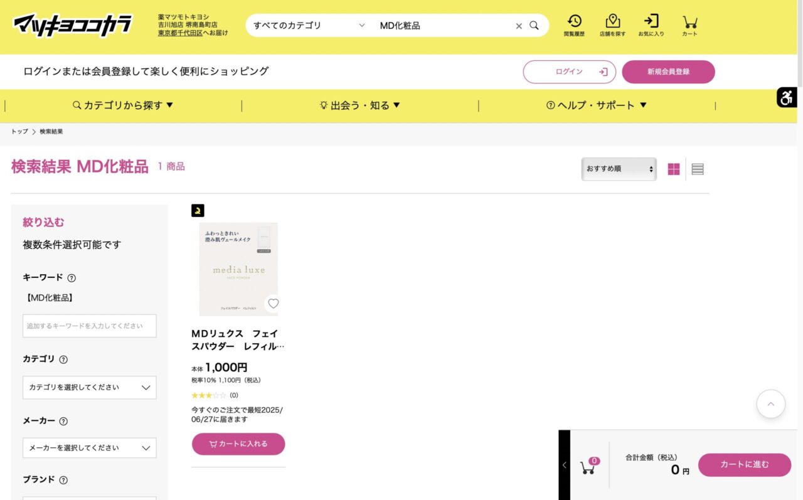Click the (0) review count
803x500 pixels.
[x=234, y=395]
